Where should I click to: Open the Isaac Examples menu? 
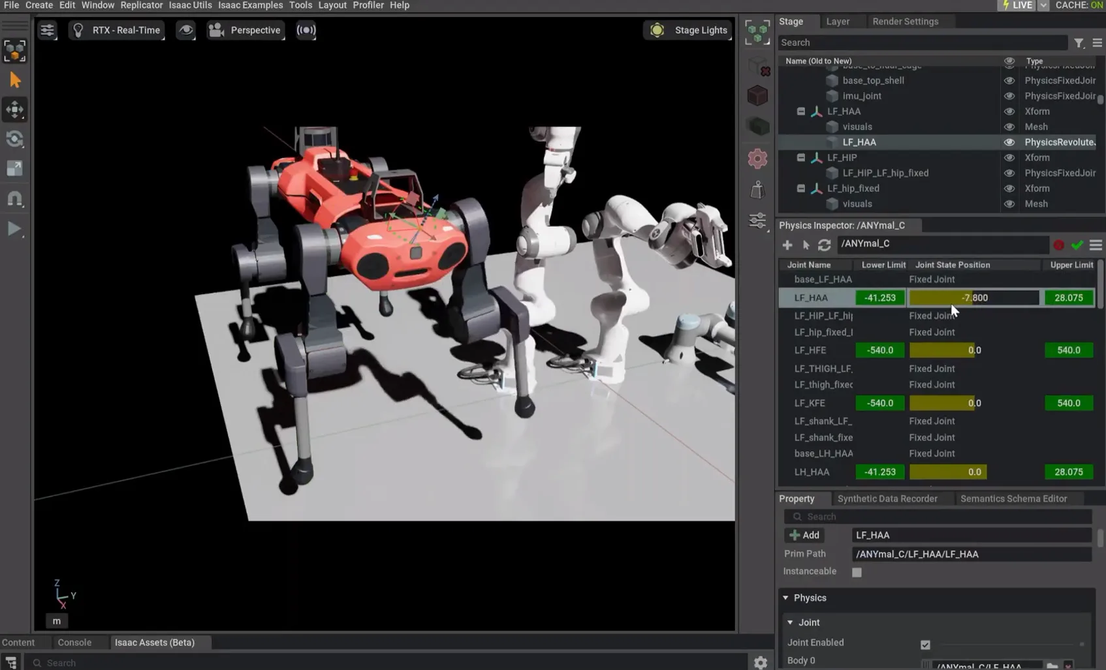[250, 5]
